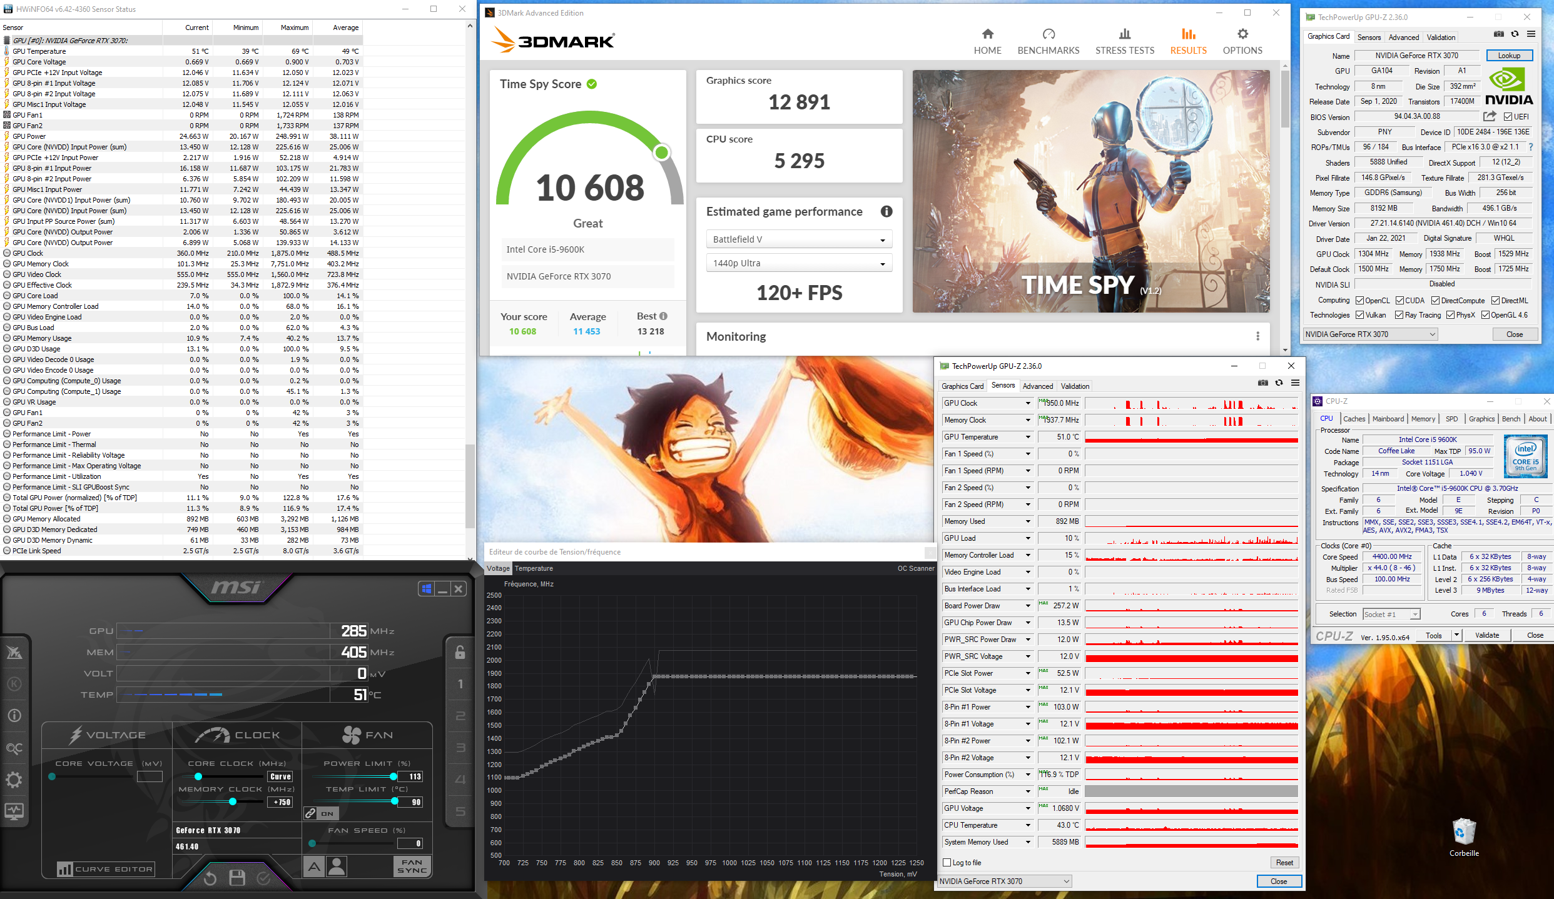Click the save profile floppy disk icon
The image size is (1554, 899).
click(237, 878)
